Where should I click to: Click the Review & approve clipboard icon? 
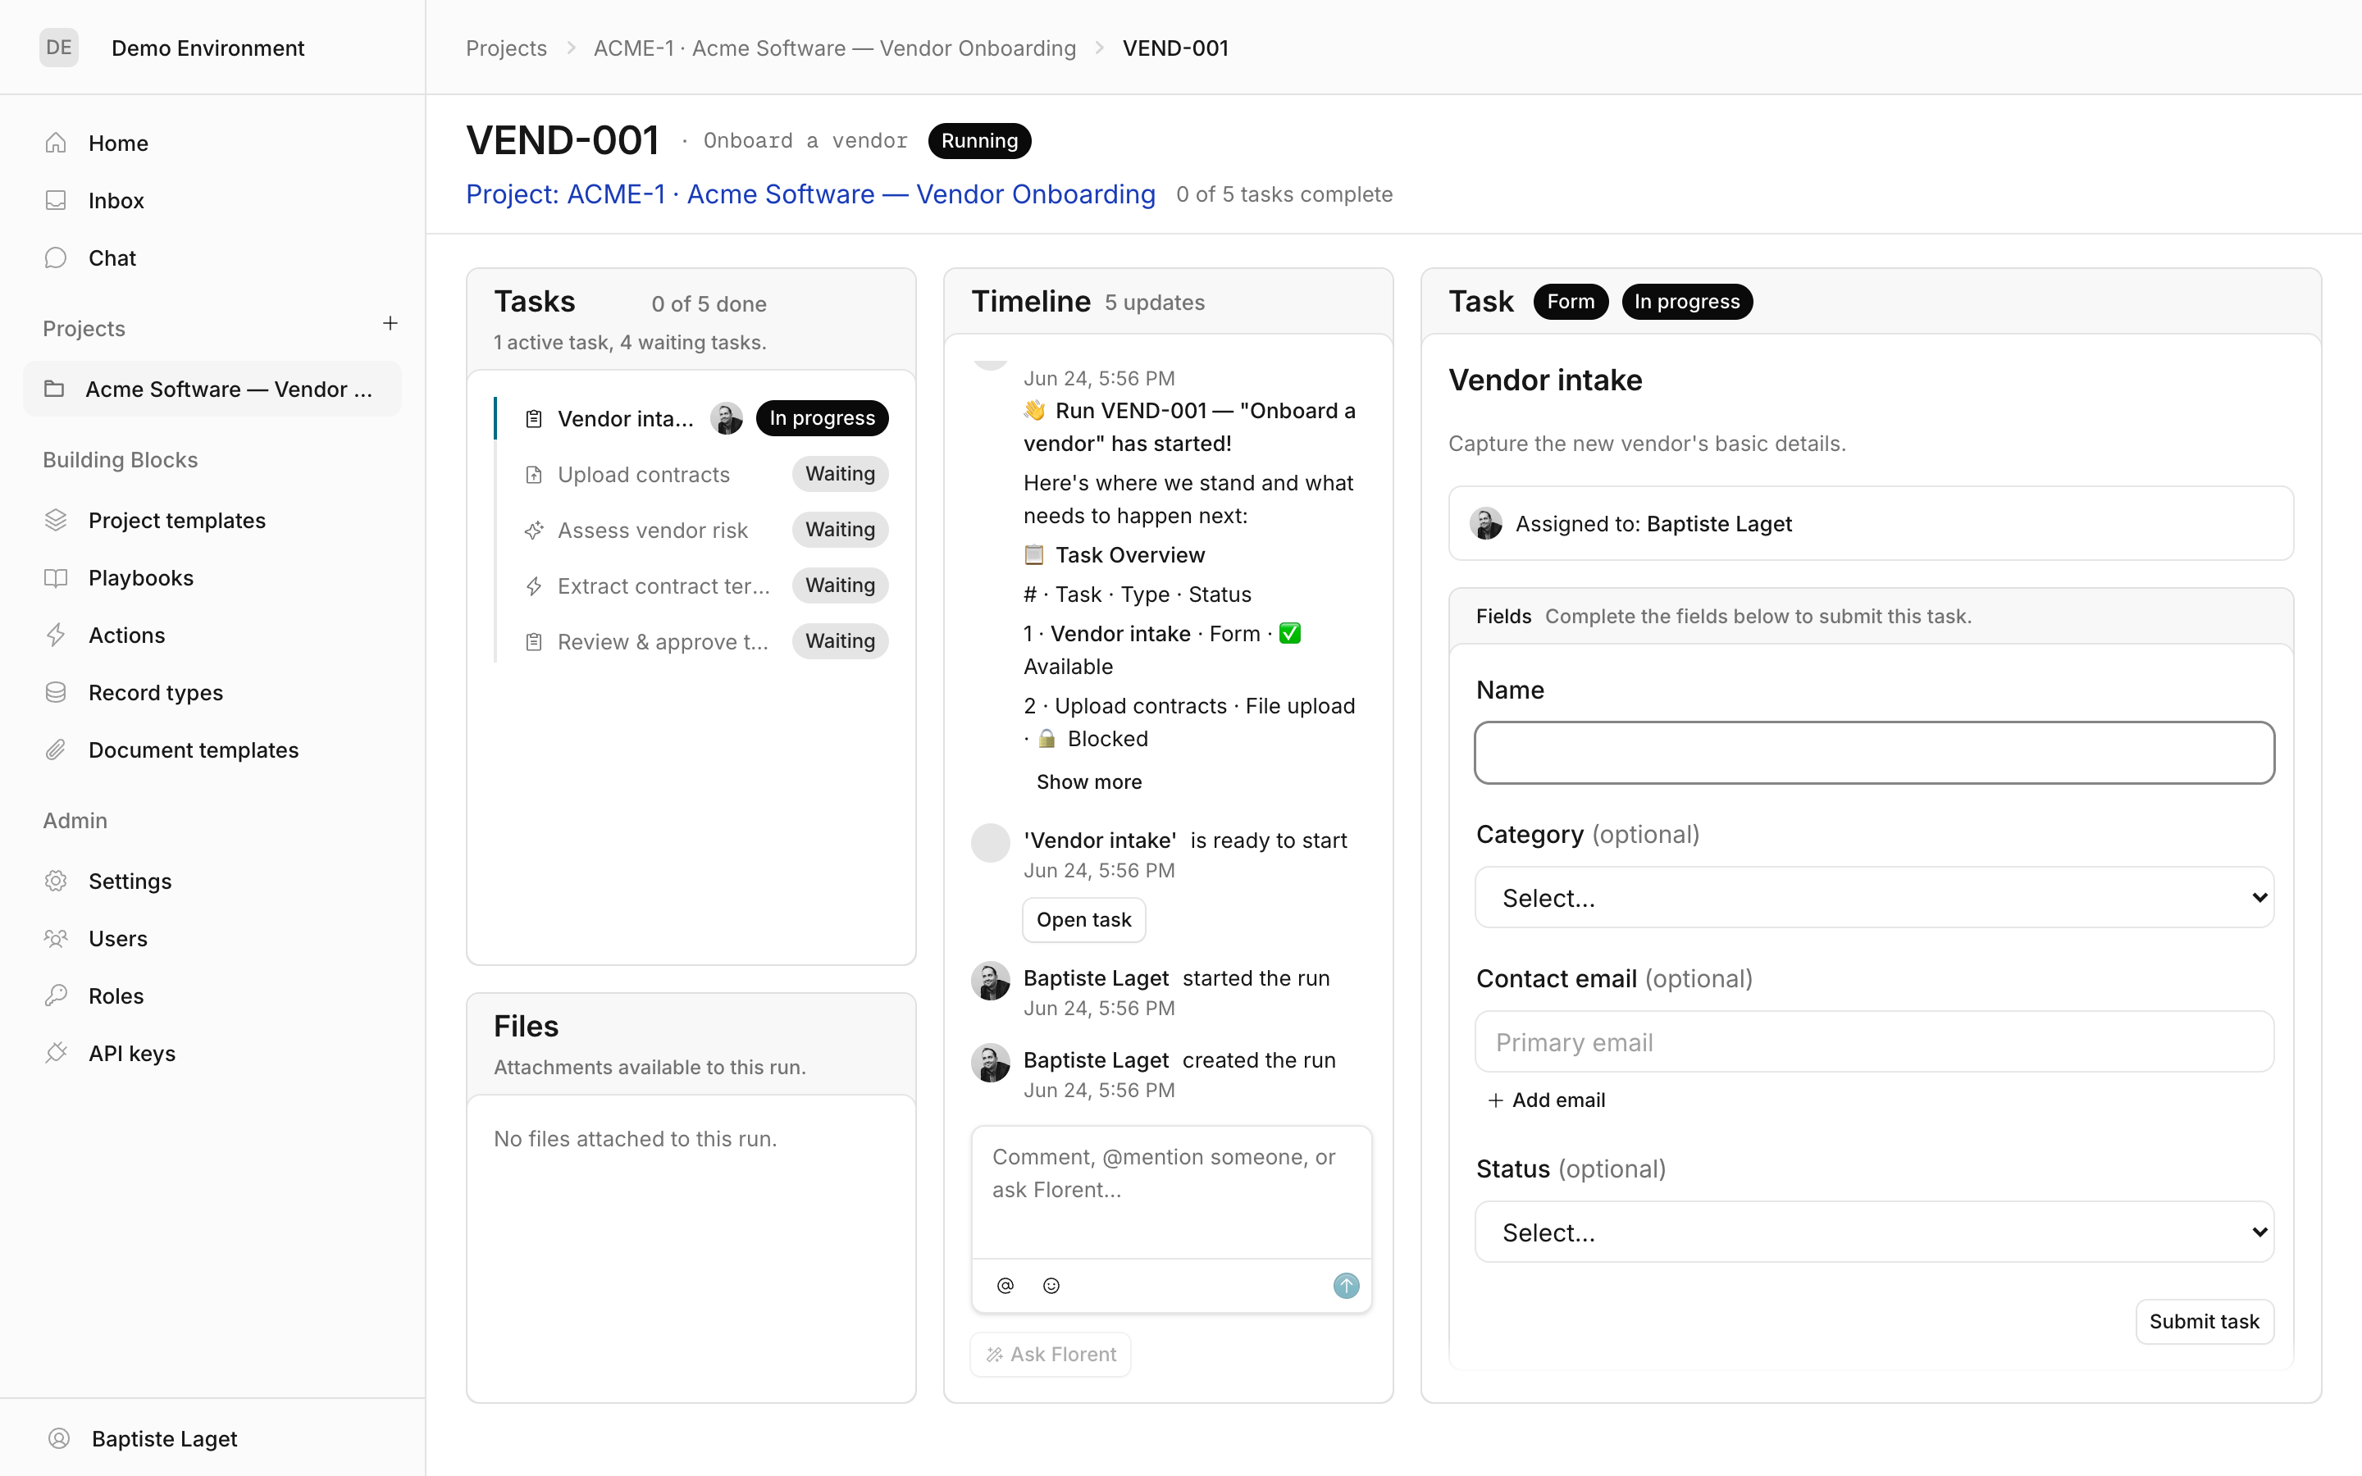click(534, 641)
